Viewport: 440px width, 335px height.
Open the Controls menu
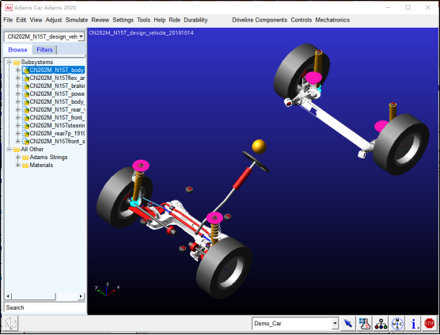click(x=301, y=20)
